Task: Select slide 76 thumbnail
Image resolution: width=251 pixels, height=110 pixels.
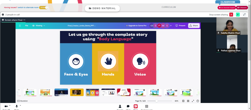Action: point(171,92)
